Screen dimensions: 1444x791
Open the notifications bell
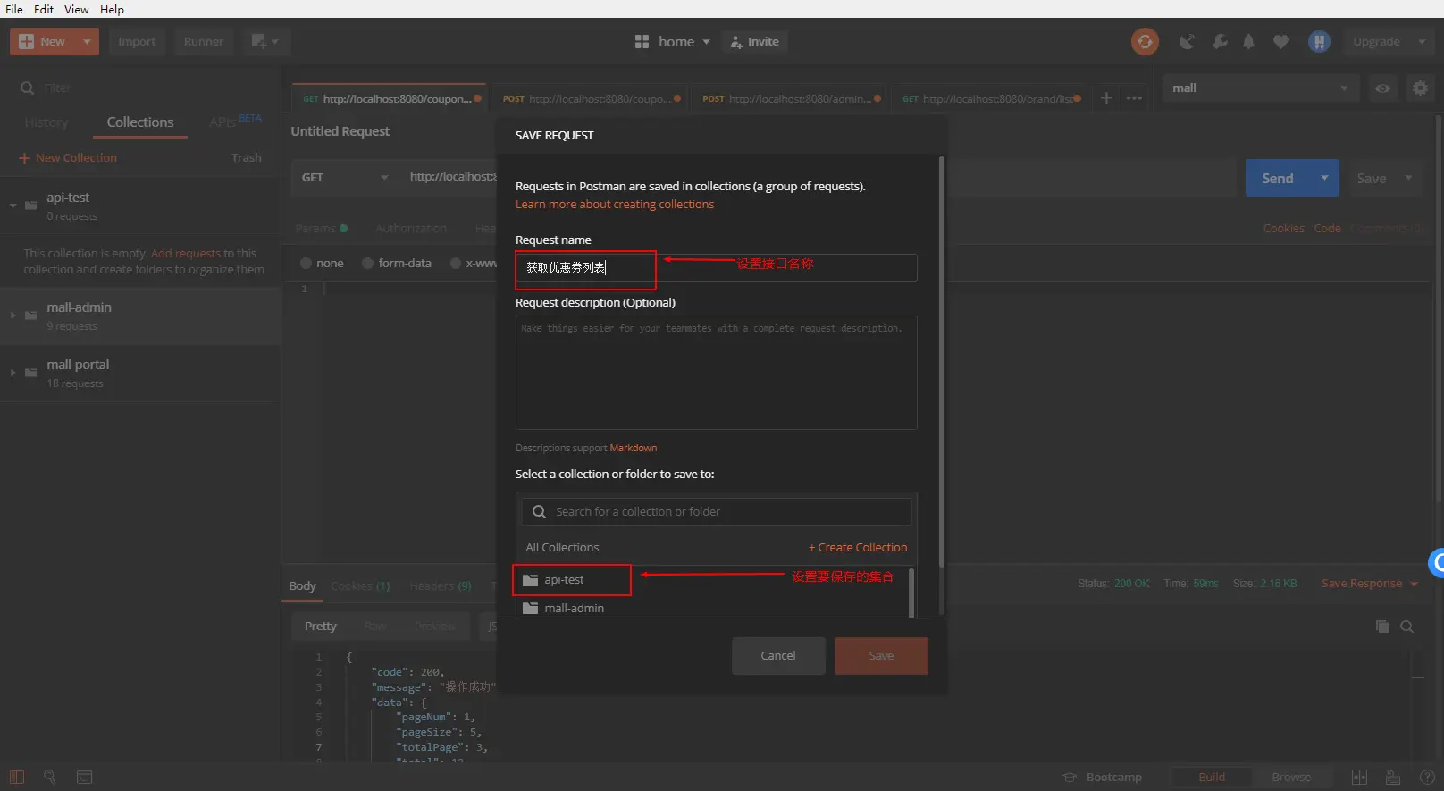1249,41
